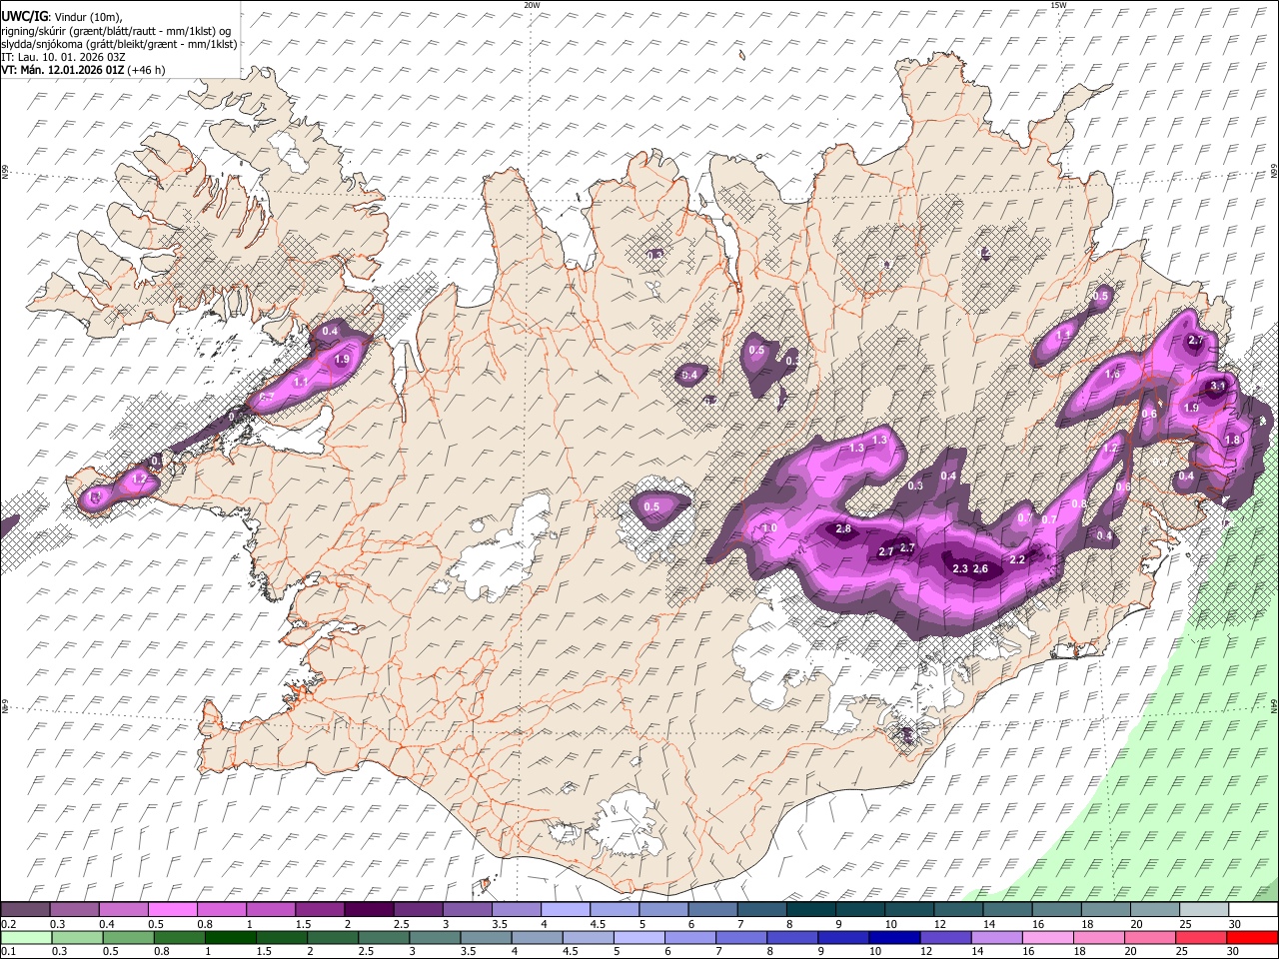Click the '20W' longitude label
The height and width of the screenshot is (959, 1279).
[x=533, y=5]
